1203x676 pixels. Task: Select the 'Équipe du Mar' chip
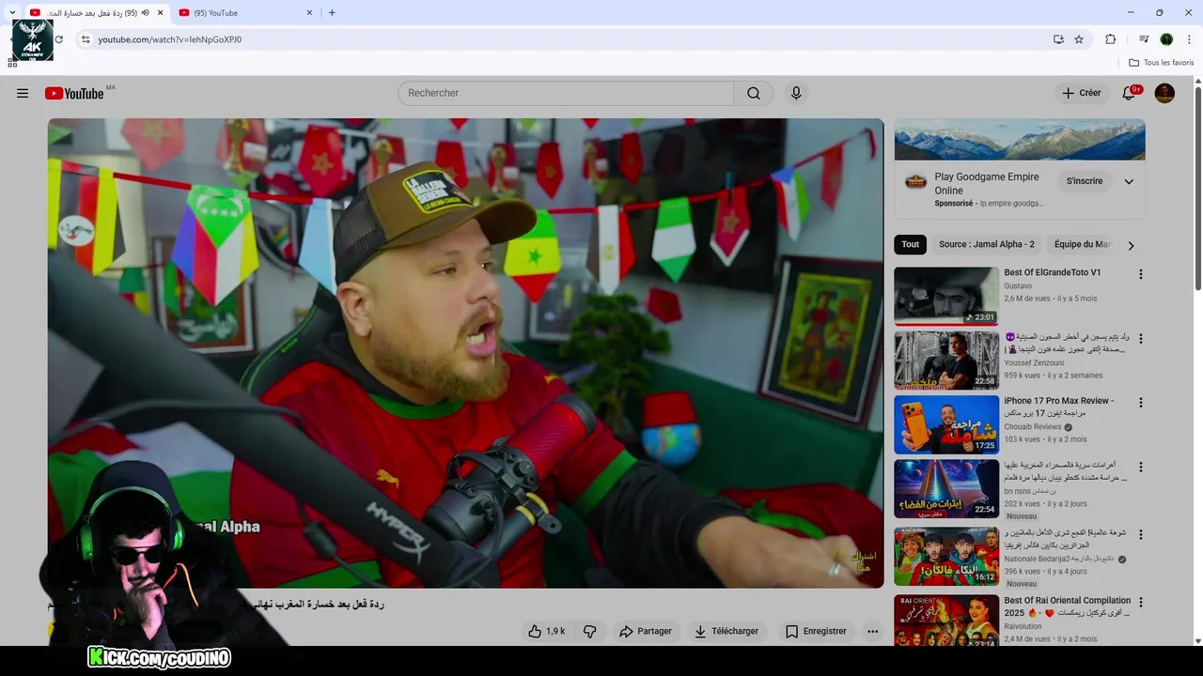coord(1082,244)
